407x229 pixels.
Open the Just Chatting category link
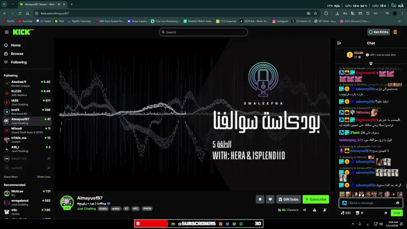click(86, 209)
